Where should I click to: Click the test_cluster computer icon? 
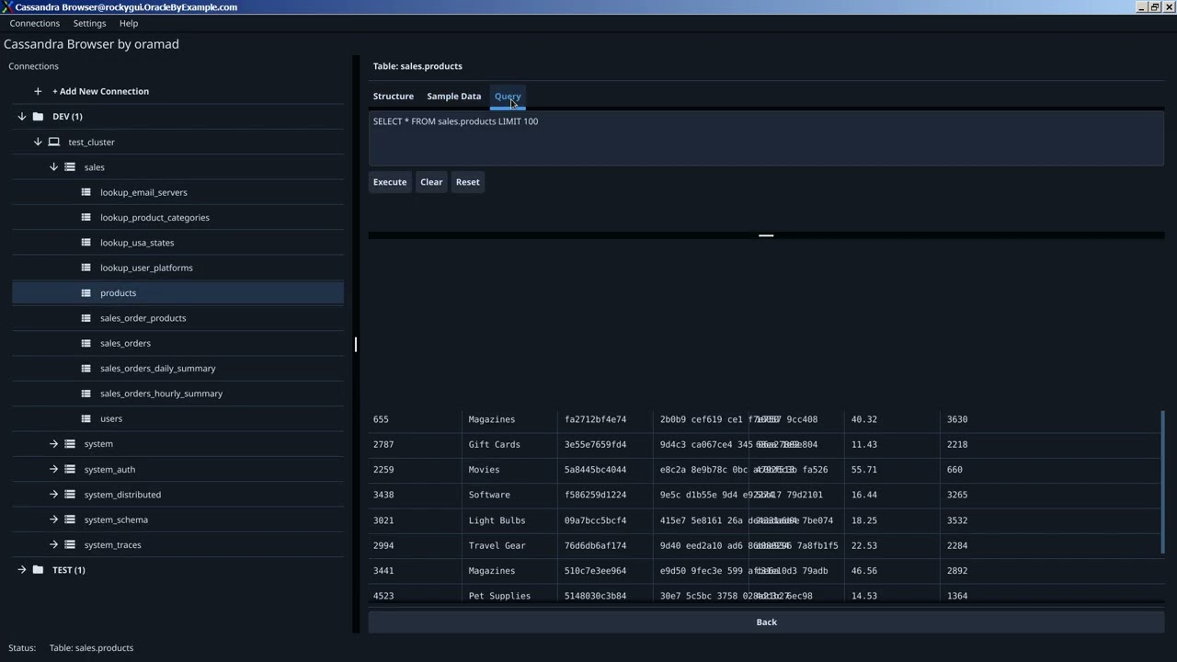54,142
